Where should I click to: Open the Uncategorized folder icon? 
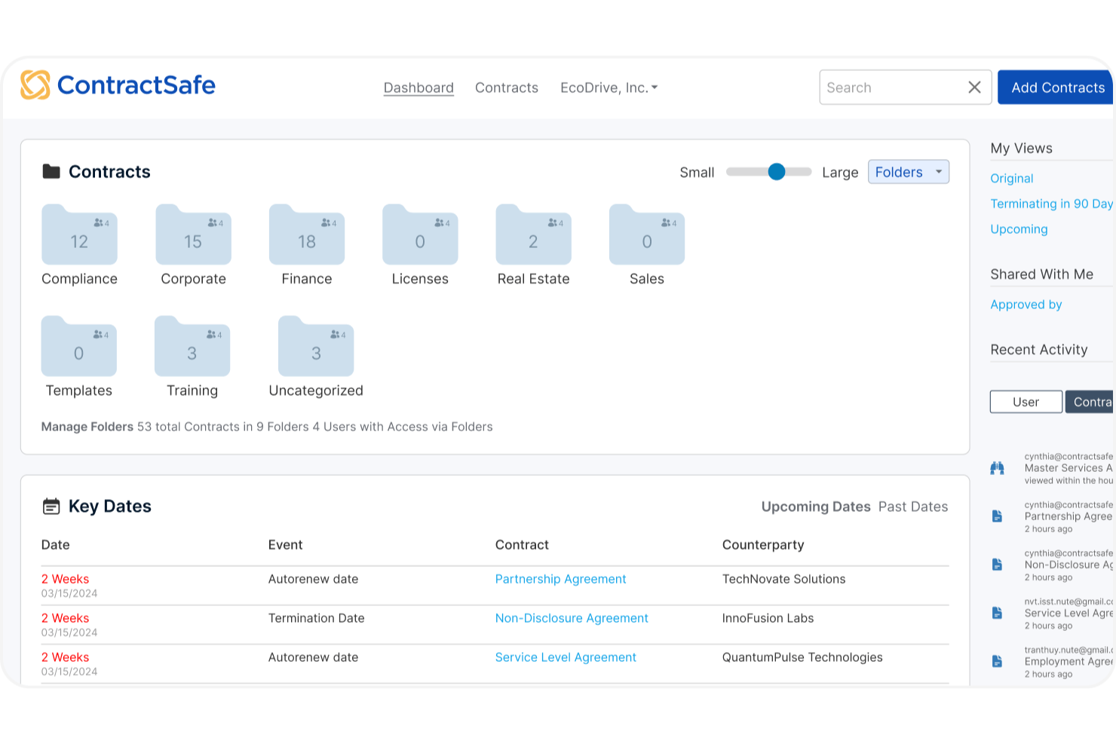pyautogui.click(x=316, y=346)
